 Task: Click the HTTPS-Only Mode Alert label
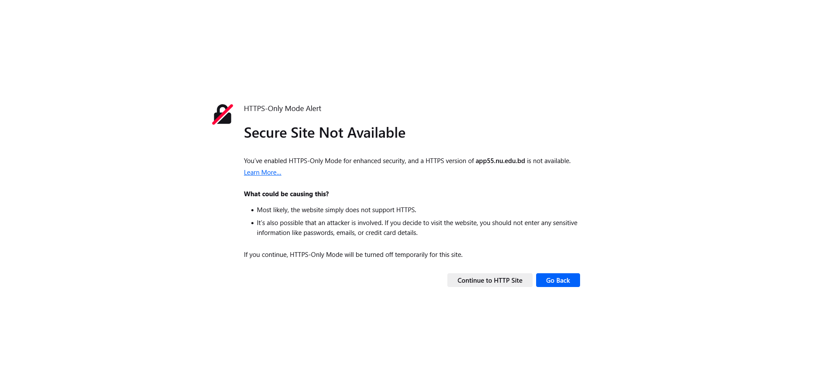282,108
